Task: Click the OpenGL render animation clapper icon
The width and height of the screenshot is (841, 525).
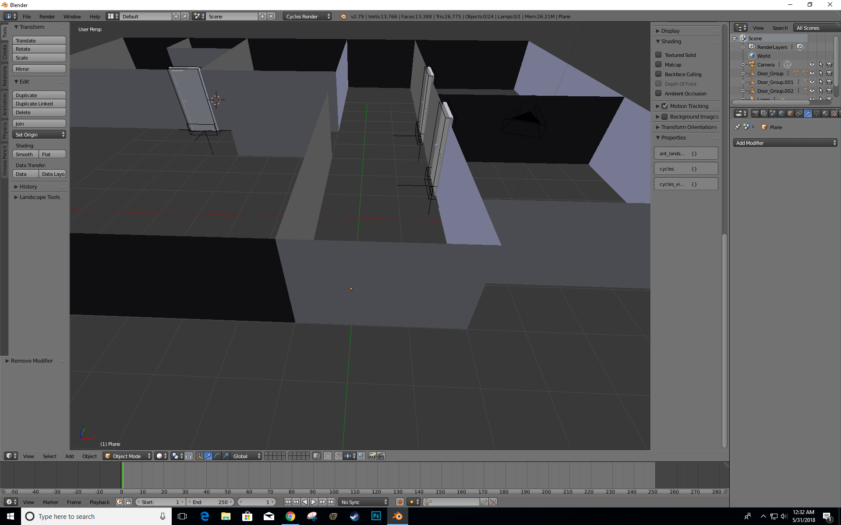Action: pyautogui.click(x=381, y=456)
